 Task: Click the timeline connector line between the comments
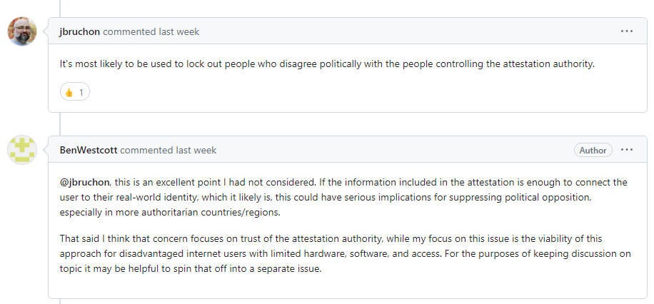pyautogui.click(x=60, y=124)
